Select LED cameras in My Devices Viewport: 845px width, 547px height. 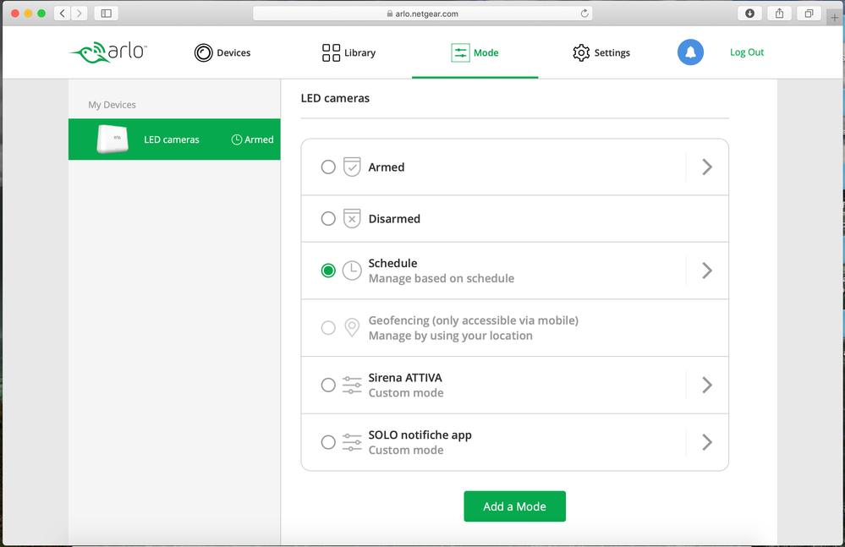[x=174, y=139]
